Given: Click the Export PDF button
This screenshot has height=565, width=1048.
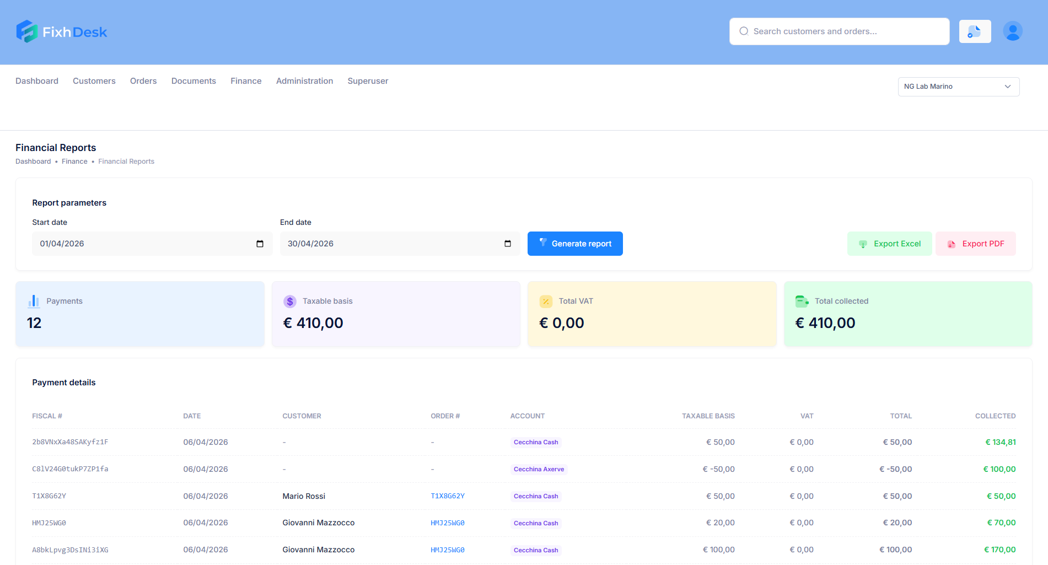Looking at the screenshot, I should point(975,244).
